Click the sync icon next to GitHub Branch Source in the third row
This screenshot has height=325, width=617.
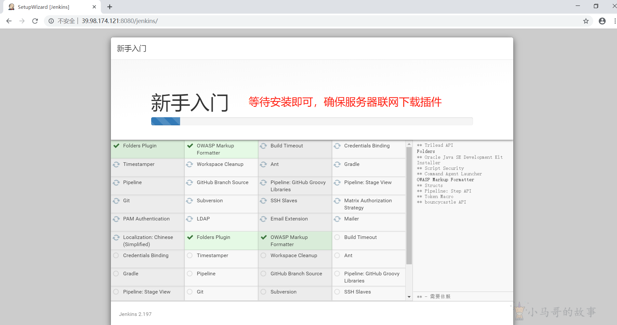click(190, 182)
